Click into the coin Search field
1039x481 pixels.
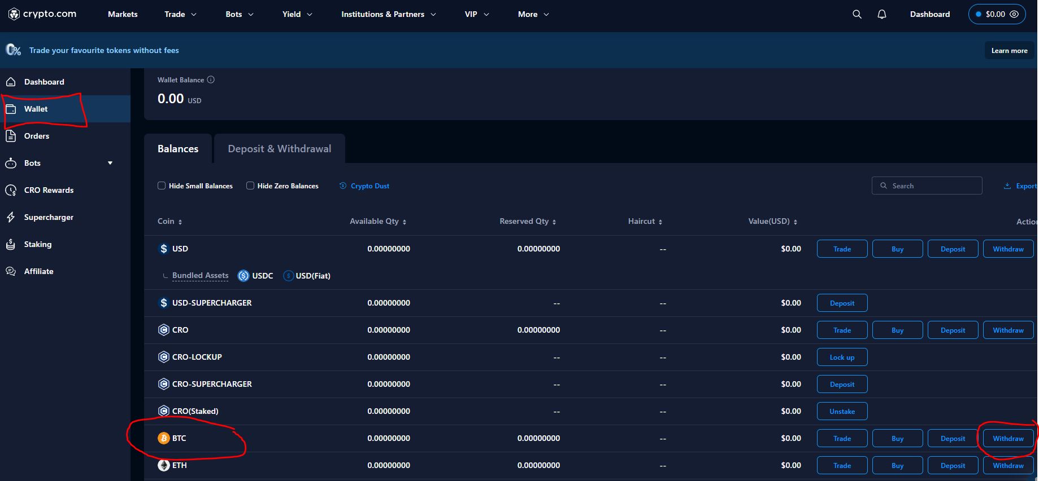coord(927,186)
